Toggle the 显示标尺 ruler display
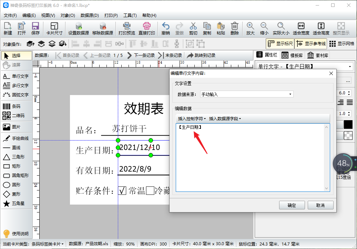 [x=280, y=44]
